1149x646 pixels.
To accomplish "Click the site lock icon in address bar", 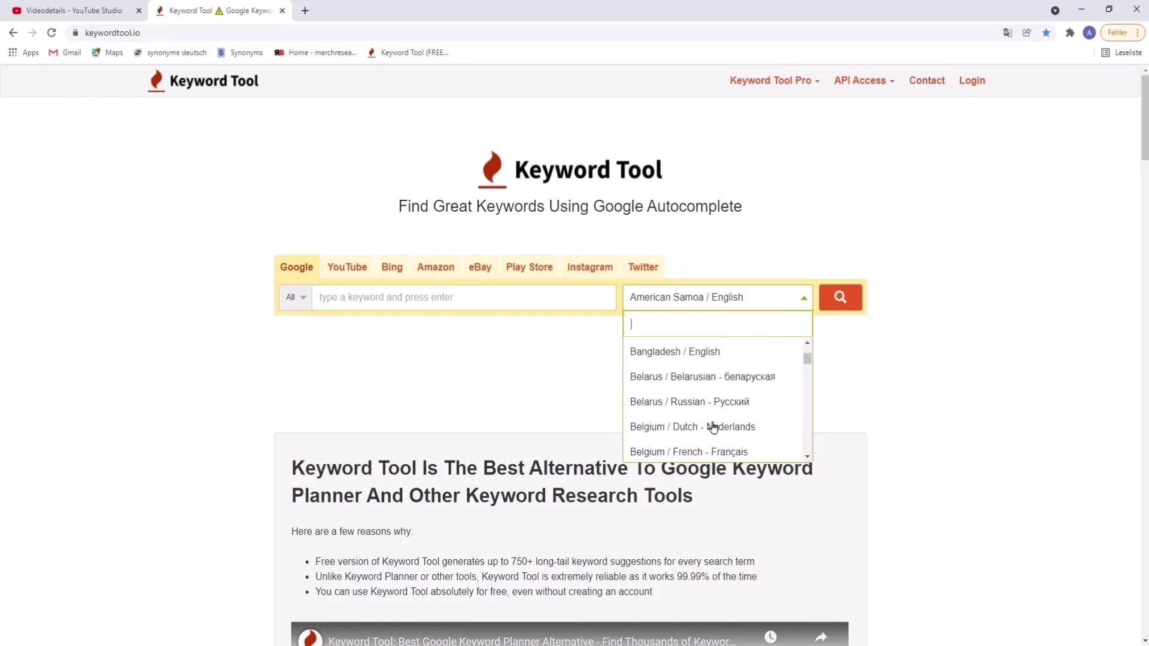I will point(75,33).
